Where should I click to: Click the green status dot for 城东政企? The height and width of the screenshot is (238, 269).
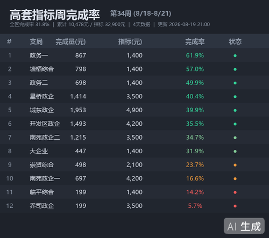[x=235, y=110]
